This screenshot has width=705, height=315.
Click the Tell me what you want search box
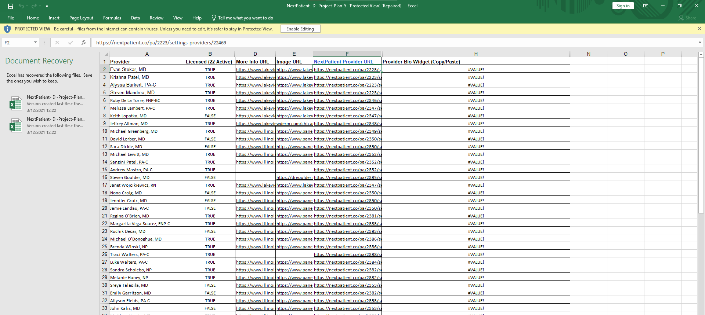242,18
